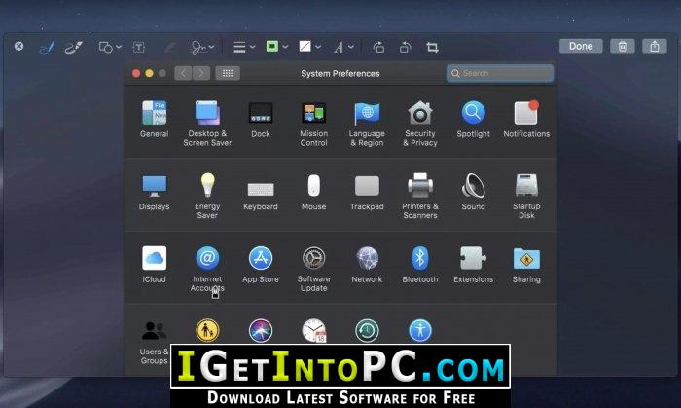Open Language & Region preferences
Viewport: 681px width, 408px height.
click(x=367, y=124)
